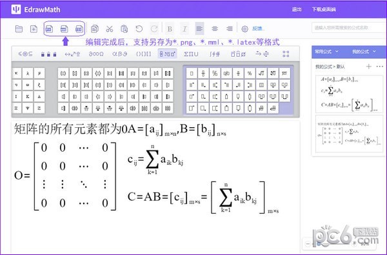
Task: Center-align the formula
Action: (x=215, y=29)
